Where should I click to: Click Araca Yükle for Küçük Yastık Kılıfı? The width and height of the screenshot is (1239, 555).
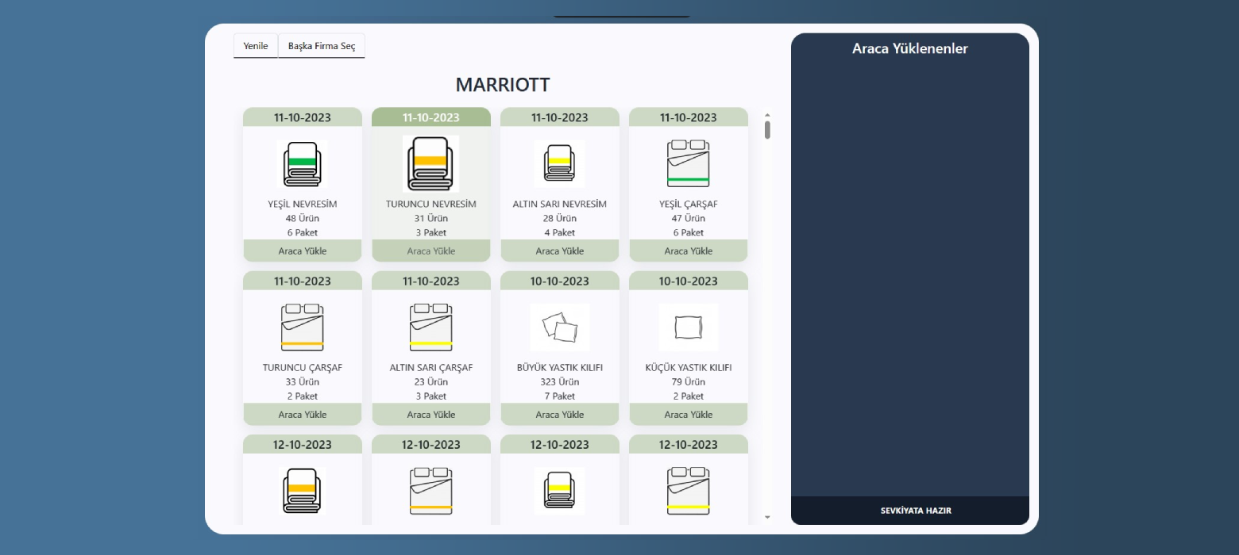pos(689,414)
